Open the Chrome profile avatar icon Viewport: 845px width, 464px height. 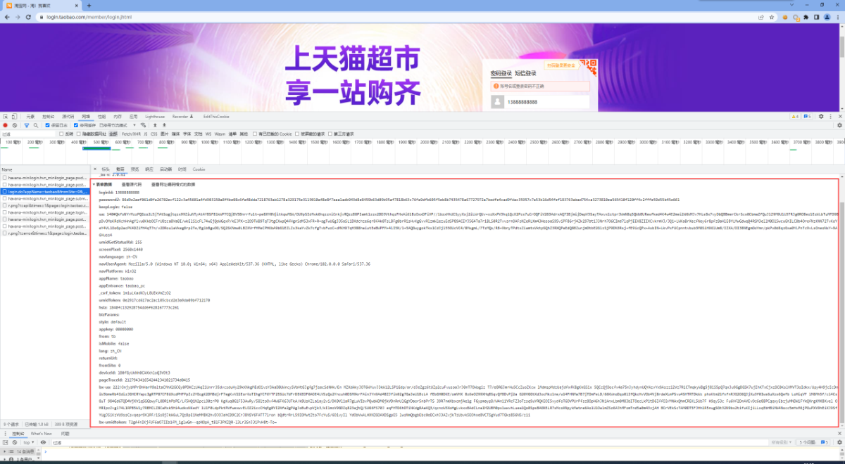click(x=827, y=17)
